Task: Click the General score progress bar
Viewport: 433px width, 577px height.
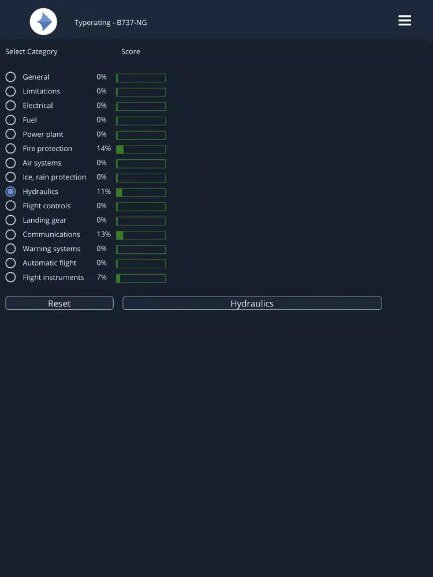Action: tap(141, 78)
